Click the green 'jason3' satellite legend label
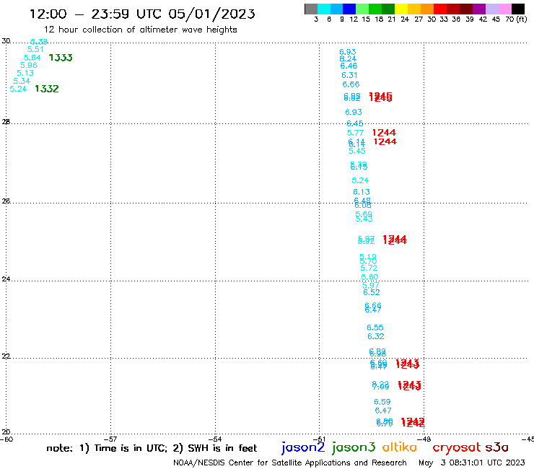The image size is (534, 469). [354, 447]
